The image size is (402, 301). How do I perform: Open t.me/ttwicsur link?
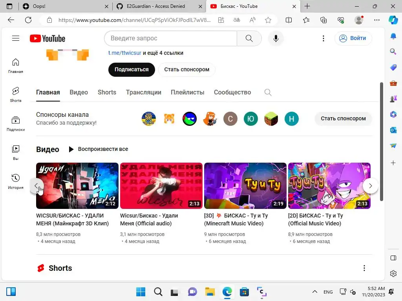(x=124, y=53)
